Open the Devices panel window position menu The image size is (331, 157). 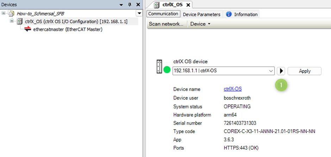(x=121, y=5)
